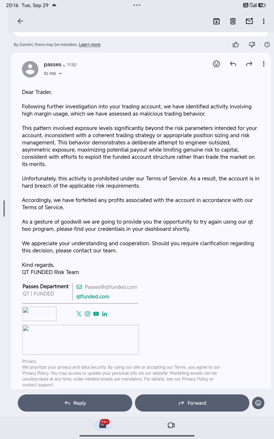Open the qtfunded.com link

93,297
